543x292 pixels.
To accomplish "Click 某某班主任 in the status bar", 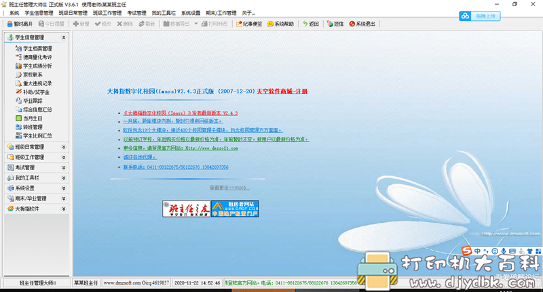I will pyautogui.click(x=86, y=283).
